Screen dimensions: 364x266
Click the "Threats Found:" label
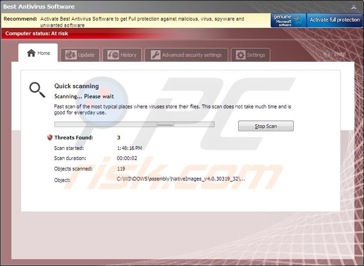pos(74,138)
